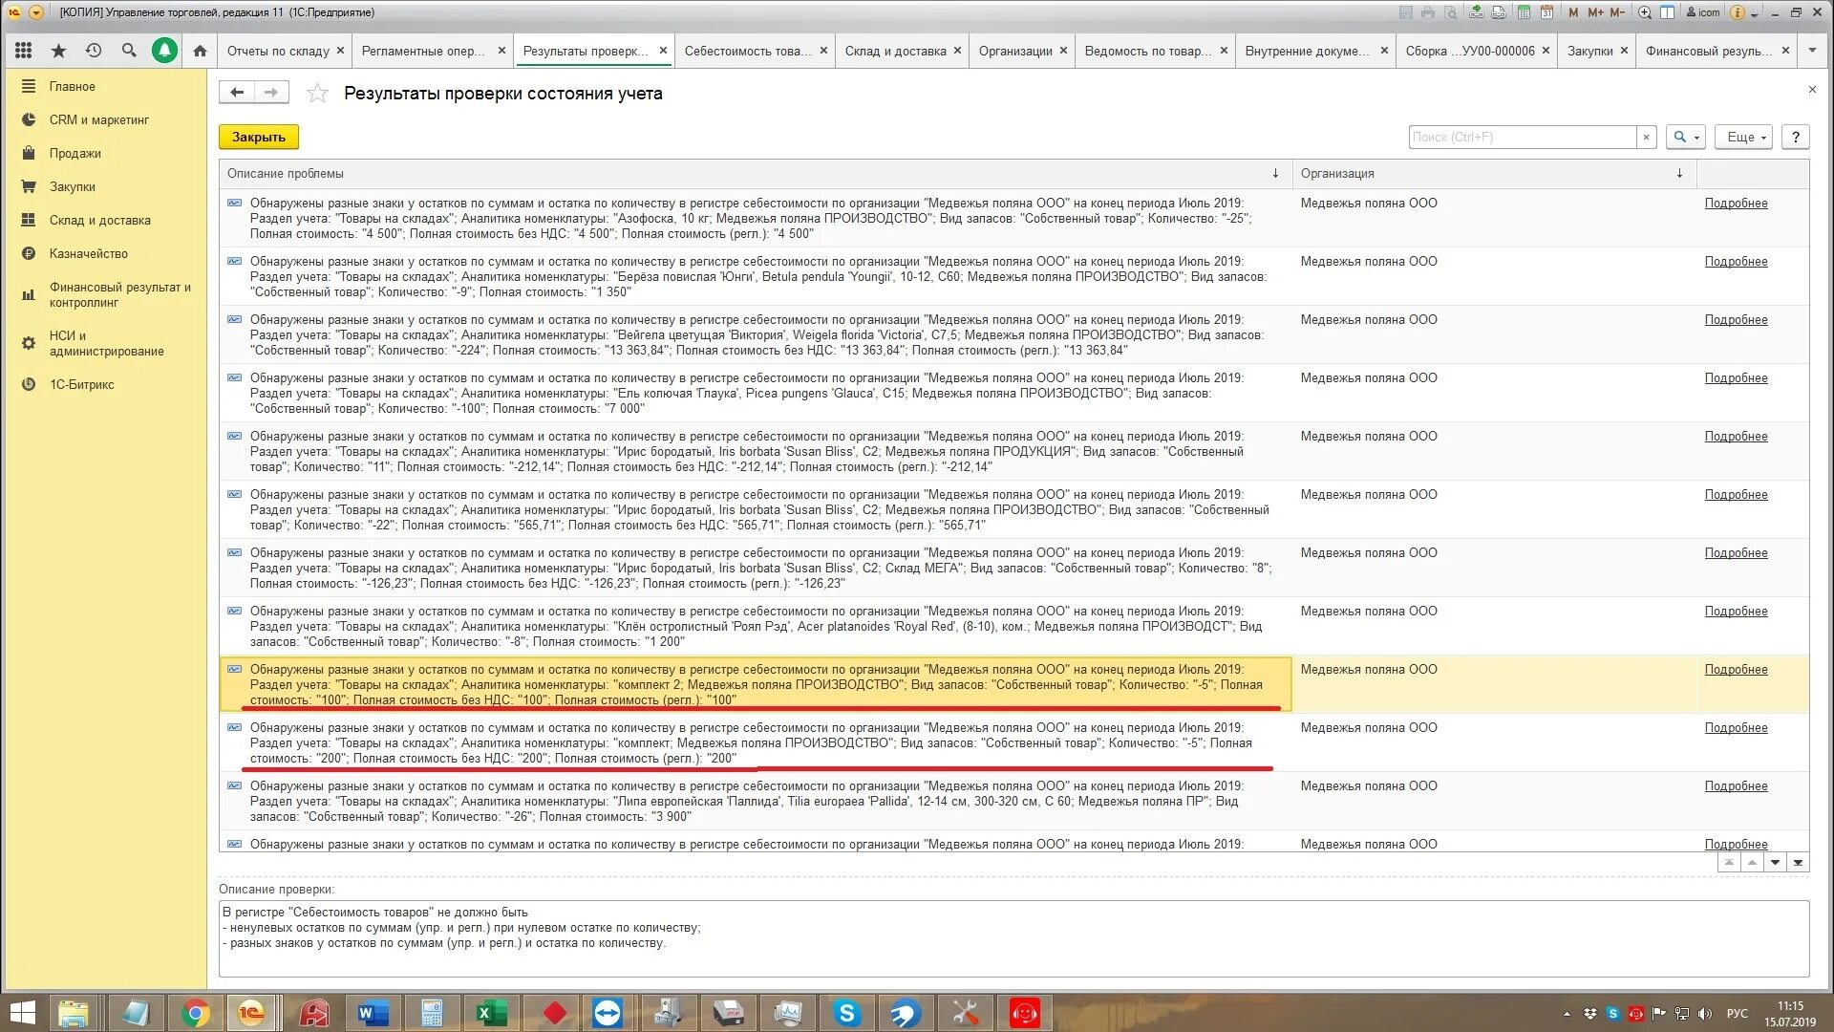
Task: Click the back navigation arrow
Action: (x=237, y=93)
